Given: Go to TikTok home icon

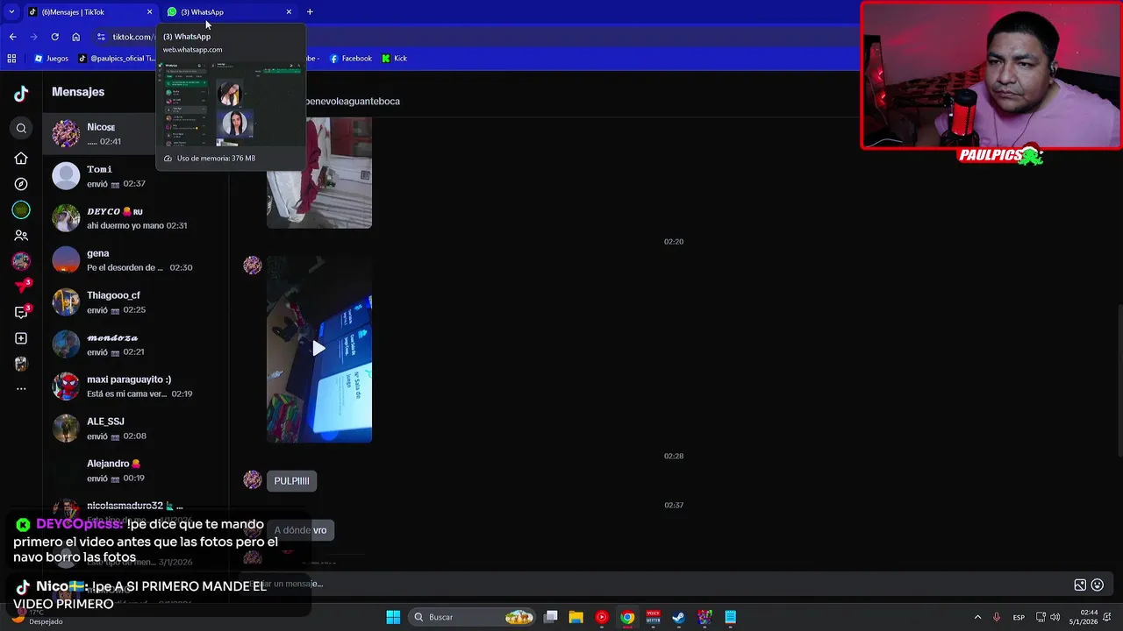Looking at the screenshot, I should coord(21,159).
